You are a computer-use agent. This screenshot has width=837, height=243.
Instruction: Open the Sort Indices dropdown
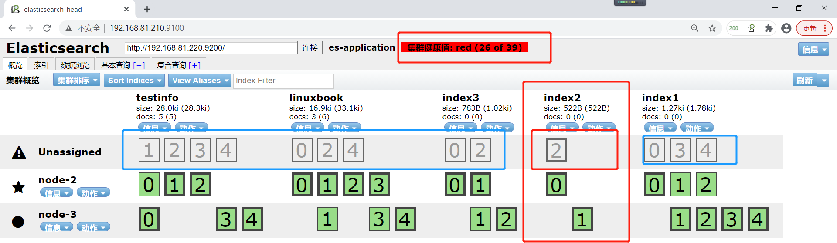134,80
